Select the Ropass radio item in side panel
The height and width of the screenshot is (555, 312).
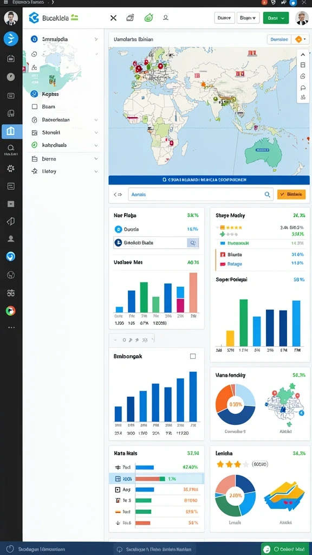[x=34, y=94]
